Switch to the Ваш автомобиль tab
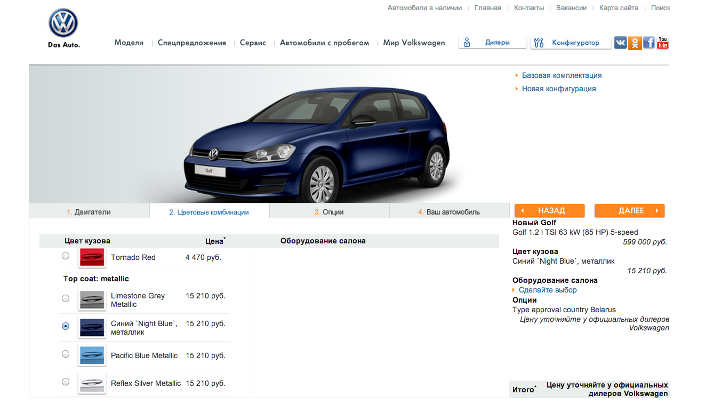This screenshot has width=722, height=403. tap(449, 211)
